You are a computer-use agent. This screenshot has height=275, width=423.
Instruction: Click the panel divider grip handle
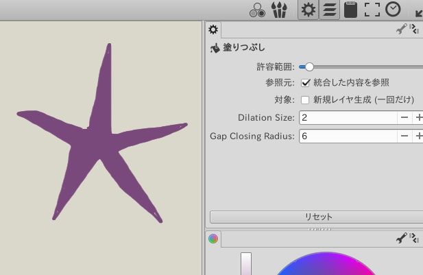click(x=319, y=229)
